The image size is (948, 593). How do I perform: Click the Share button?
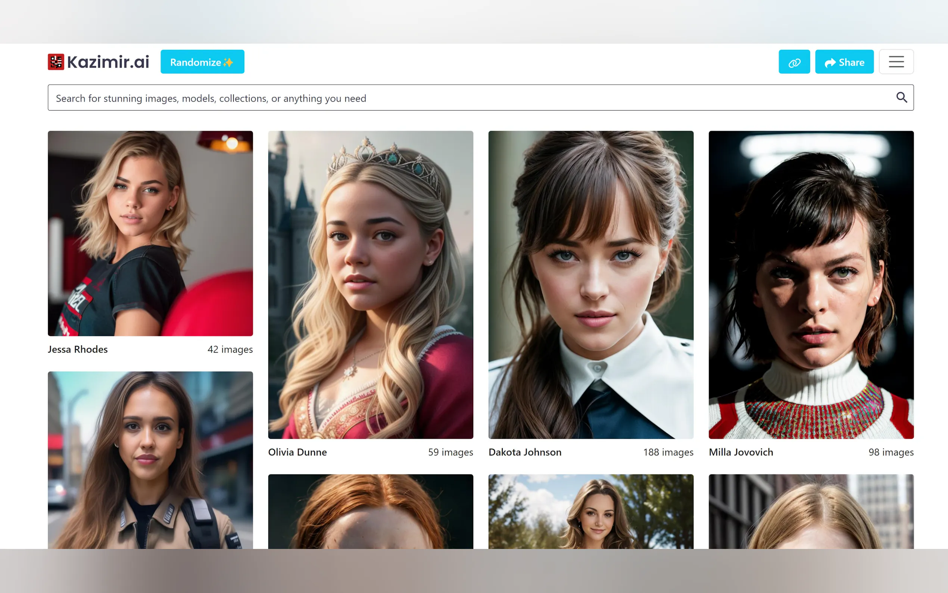(x=844, y=62)
